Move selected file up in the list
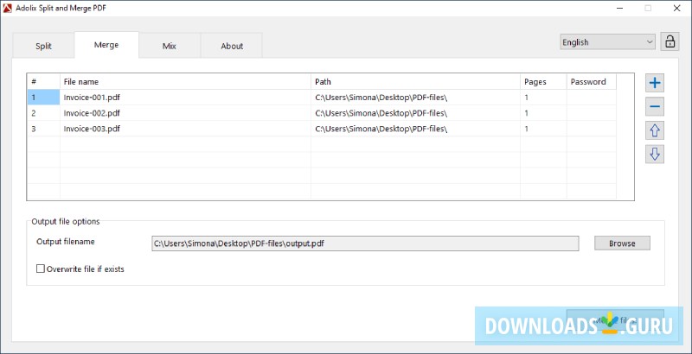This screenshot has width=692, height=354. pyautogui.click(x=655, y=130)
